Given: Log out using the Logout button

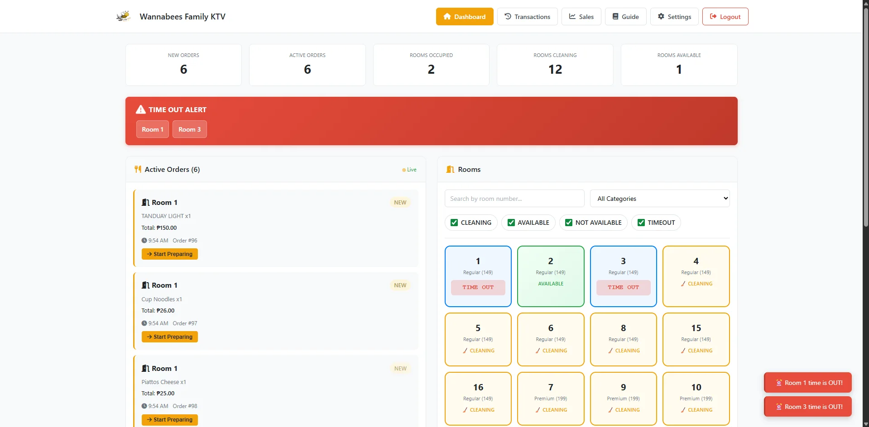Looking at the screenshot, I should tap(725, 17).
